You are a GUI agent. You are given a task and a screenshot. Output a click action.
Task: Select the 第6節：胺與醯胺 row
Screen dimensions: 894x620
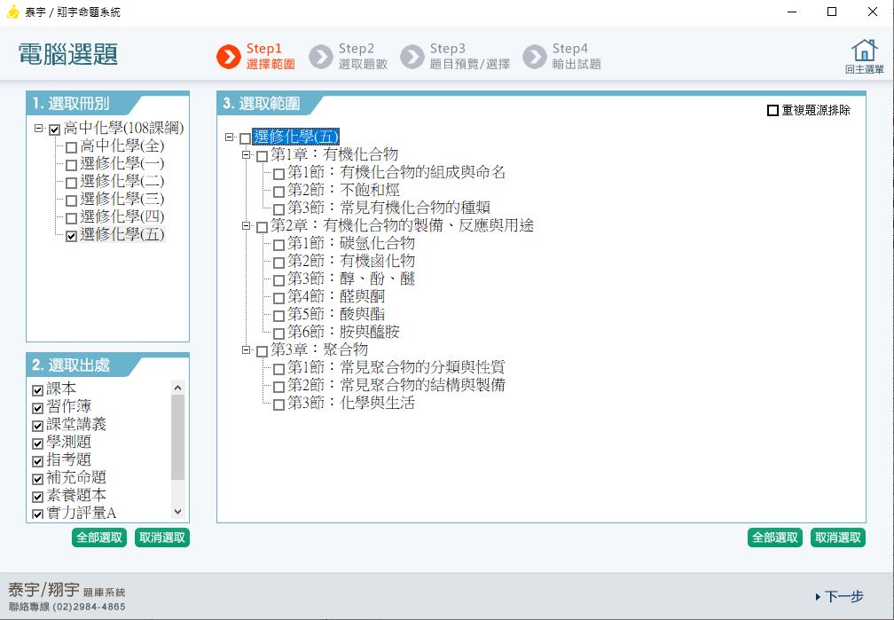pyautogui.click(x=343, y=332)
